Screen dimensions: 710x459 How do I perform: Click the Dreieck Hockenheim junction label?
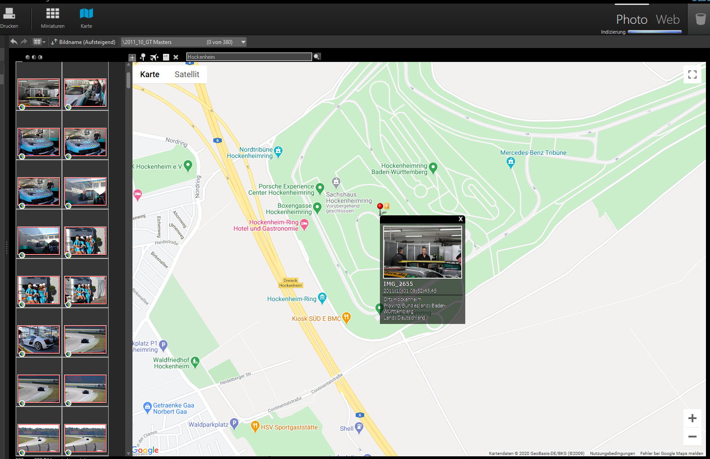pyautogui.click(x=291, y=283)
